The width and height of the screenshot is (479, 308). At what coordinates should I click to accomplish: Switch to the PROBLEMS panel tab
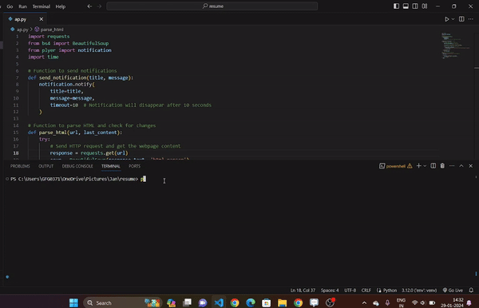point(20,166)
